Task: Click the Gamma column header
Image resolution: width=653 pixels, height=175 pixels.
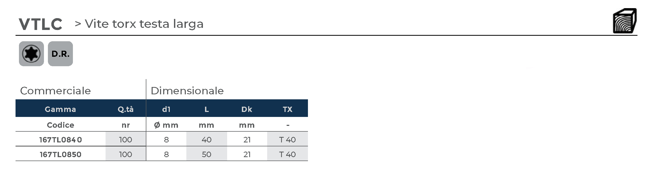Action: tap(60, 109)
